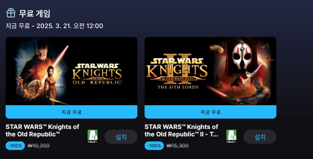
Task: Click the golden II logo on The Sith Lords art
Action: click(x=177, y=60)
